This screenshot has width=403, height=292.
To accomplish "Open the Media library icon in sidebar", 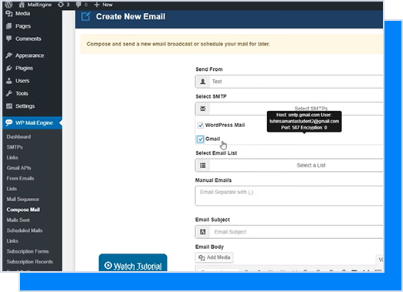I will pyautogui.click(x=9, y=14).
